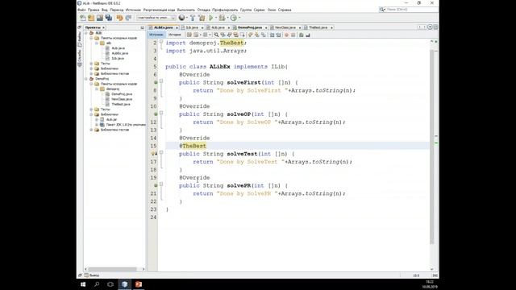Viewport: 516px width, 290px height.
Task: Open the Справка menu
Action: [x=285, y=10]
